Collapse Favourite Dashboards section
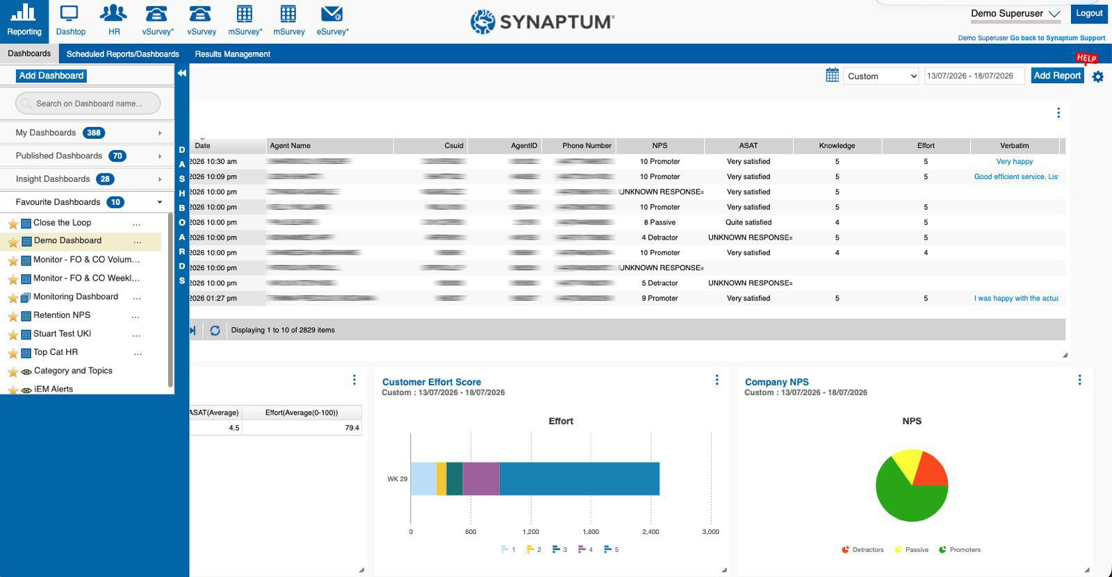 click(86, 202)
